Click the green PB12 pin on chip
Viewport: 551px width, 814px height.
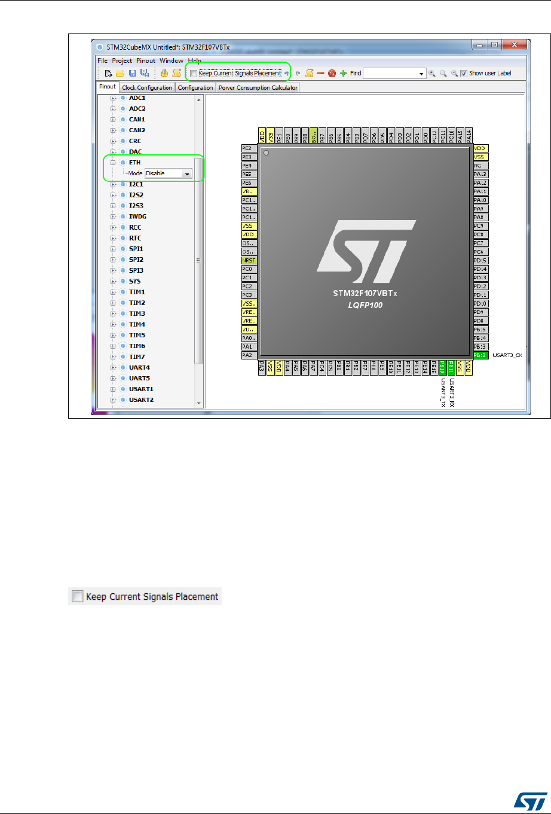click(480, 355)
